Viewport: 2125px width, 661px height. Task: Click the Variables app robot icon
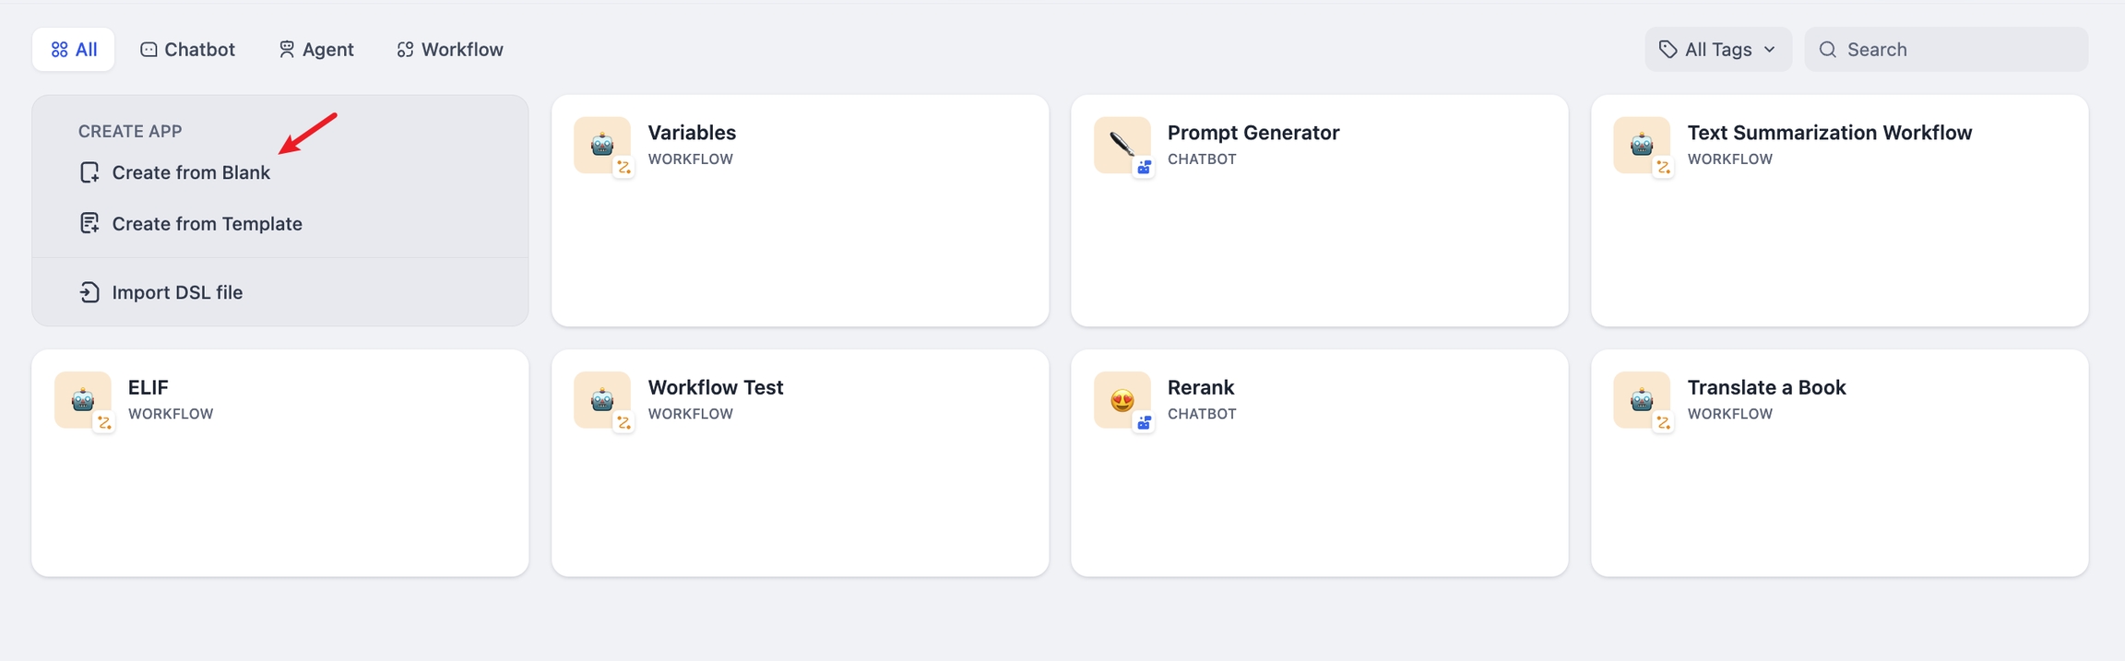pyautogui.click(x=601, y=145)
